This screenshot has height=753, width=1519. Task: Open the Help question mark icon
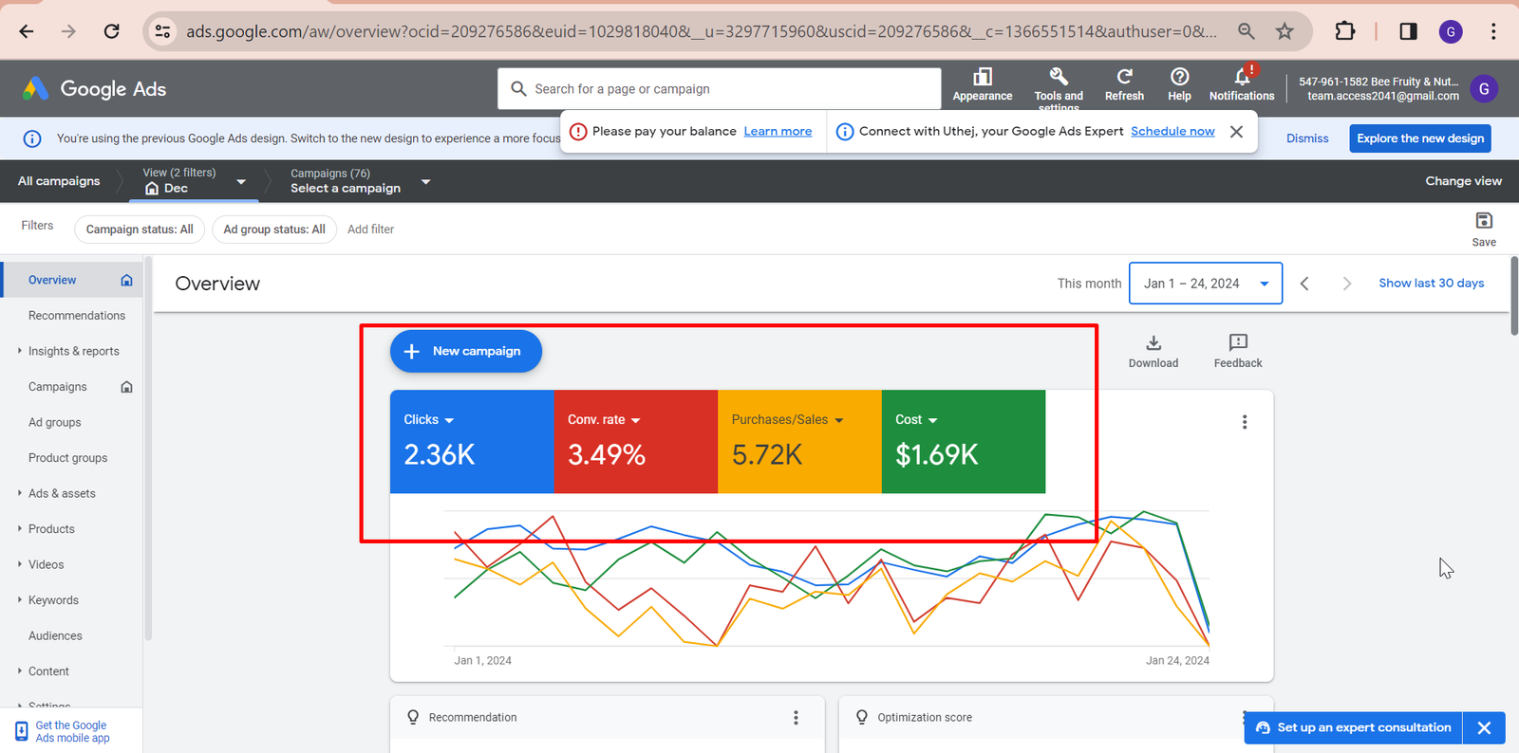1179,84
